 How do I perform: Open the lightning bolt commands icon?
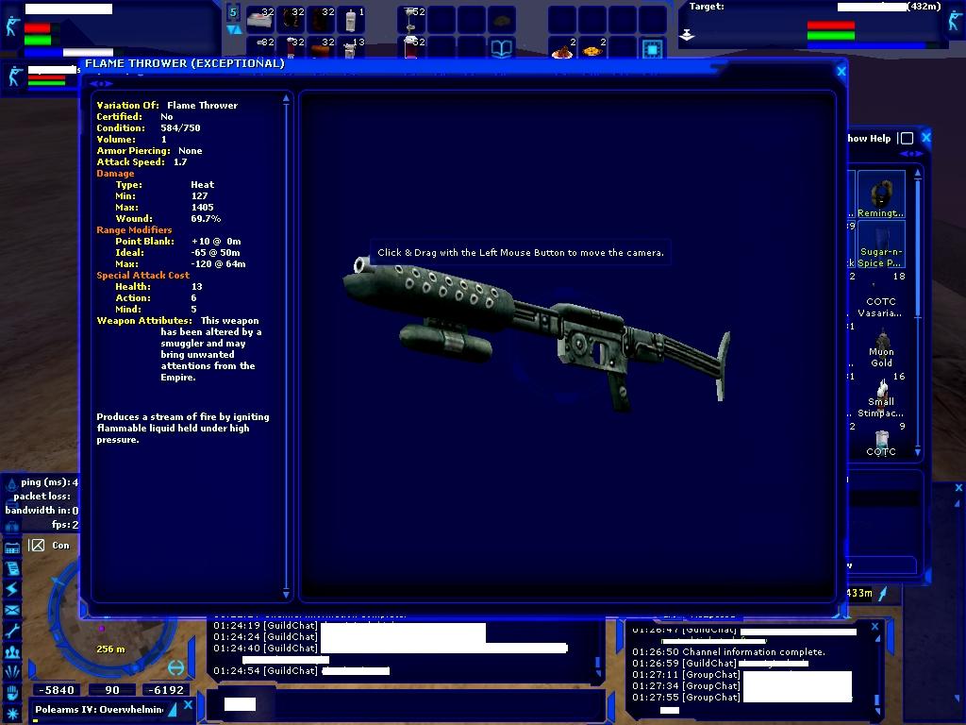(x=11, y=589)
